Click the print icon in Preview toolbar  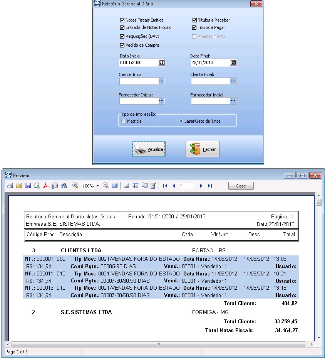(x=10, y=186)
